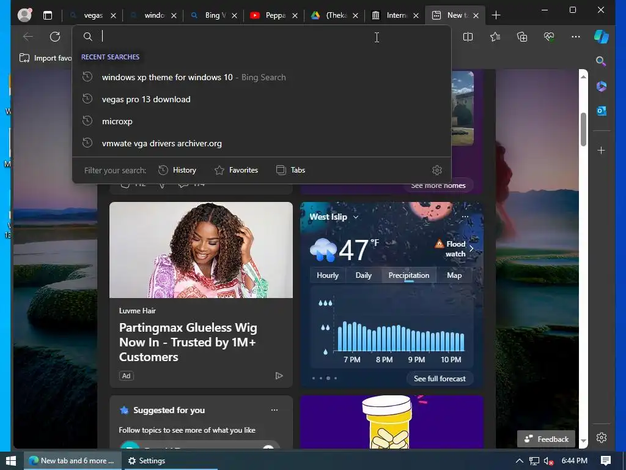This screenshot has height=470, width=626.
Task: Select recent search microxp
Action: (x=262, y=121)
